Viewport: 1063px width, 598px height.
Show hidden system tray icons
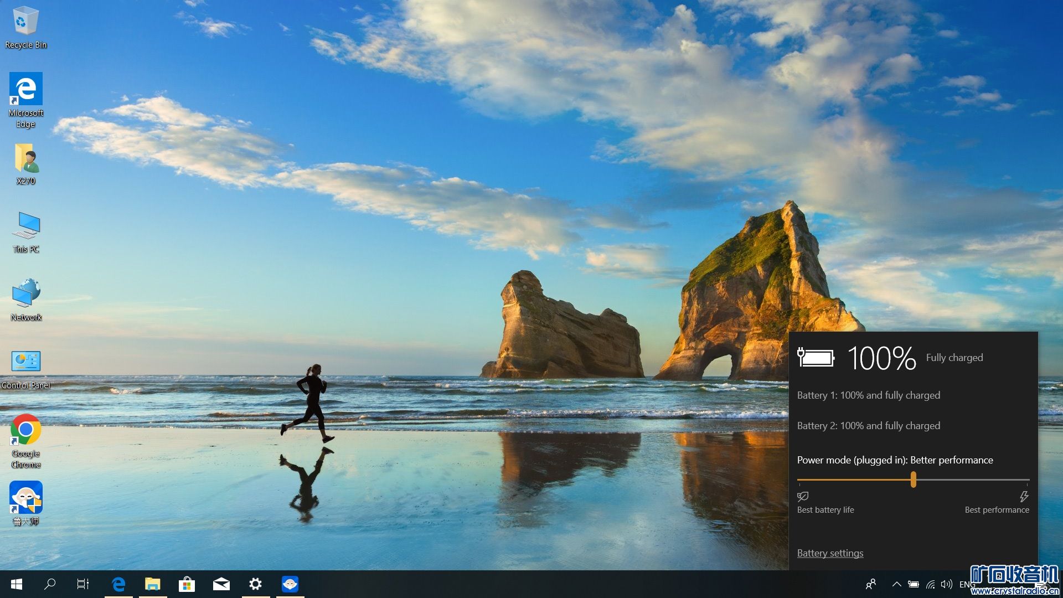tap(897, 584)
